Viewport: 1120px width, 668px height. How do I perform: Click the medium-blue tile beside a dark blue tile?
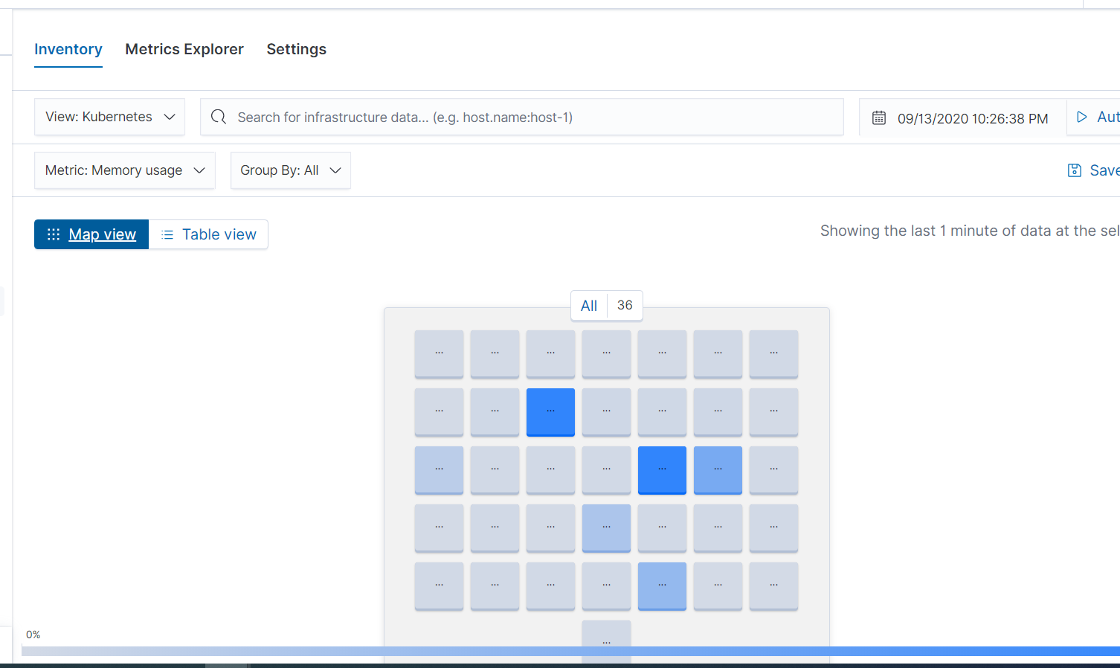[718, 470]
